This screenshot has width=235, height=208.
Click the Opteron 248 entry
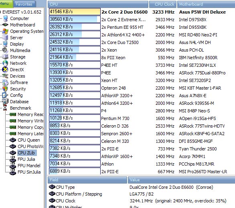pyautogui.click(x=113, y=88)
